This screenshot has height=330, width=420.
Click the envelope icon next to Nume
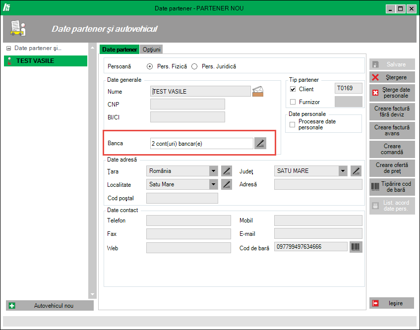(258, 91)
